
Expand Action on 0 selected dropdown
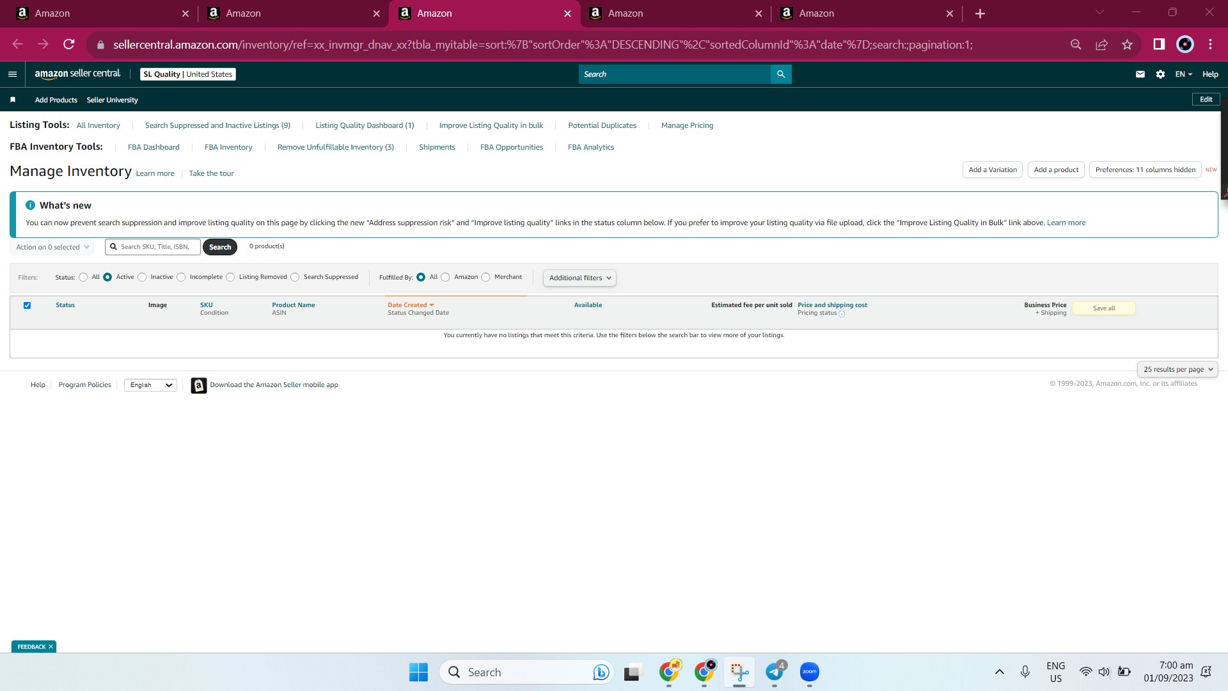[52, 247]
